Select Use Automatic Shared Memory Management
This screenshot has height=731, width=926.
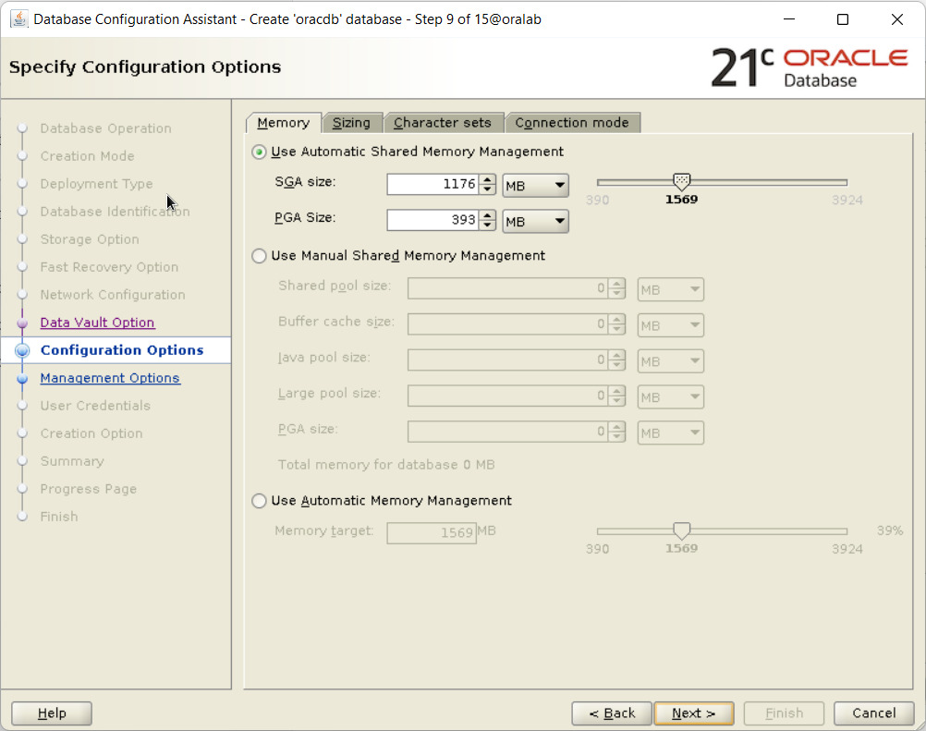pyautogui.click(x=260, y=152)
